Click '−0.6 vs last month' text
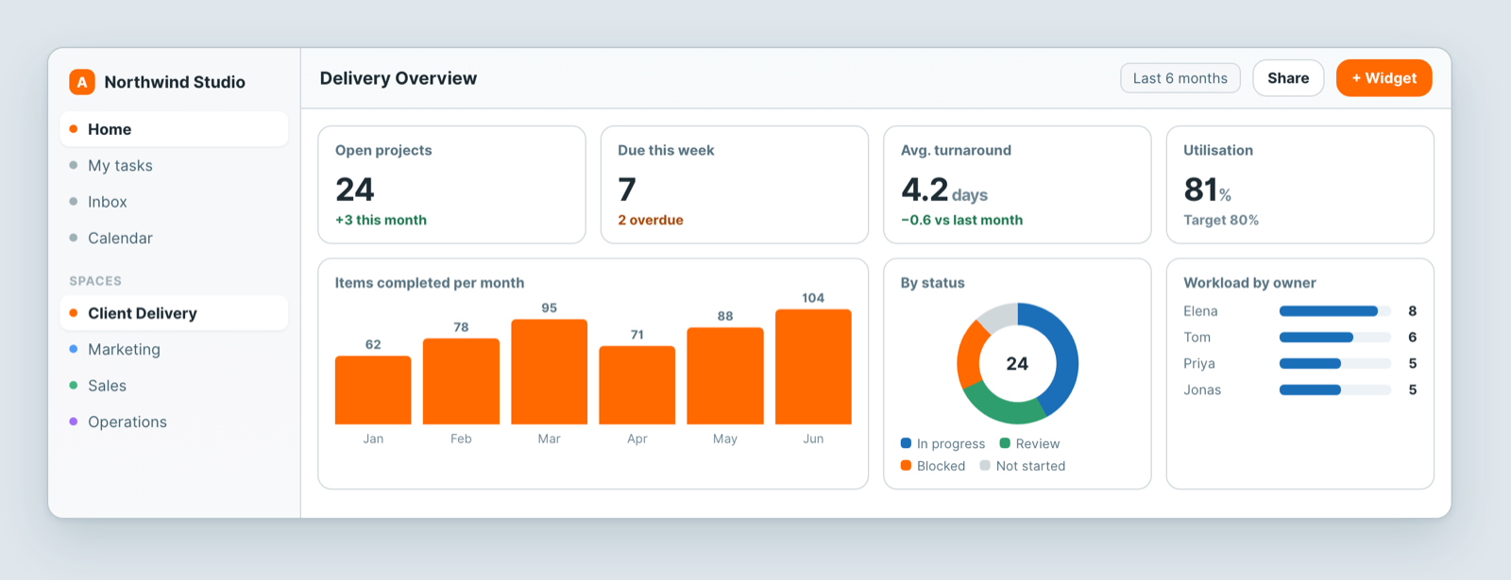Viewport: 1511px width, 580px height. pos(961,220)
